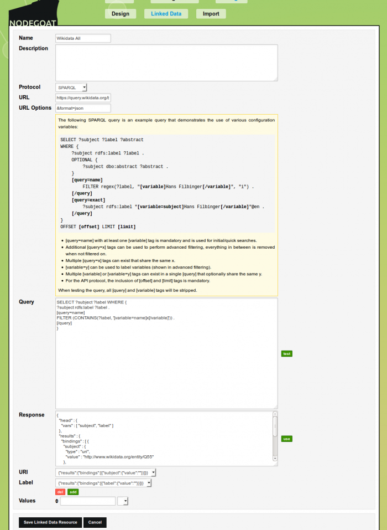Edit the Name field 'Wikidata All'
Viewport: 387px width, 530px height.
pyautogui.click(x=83, y=38)
